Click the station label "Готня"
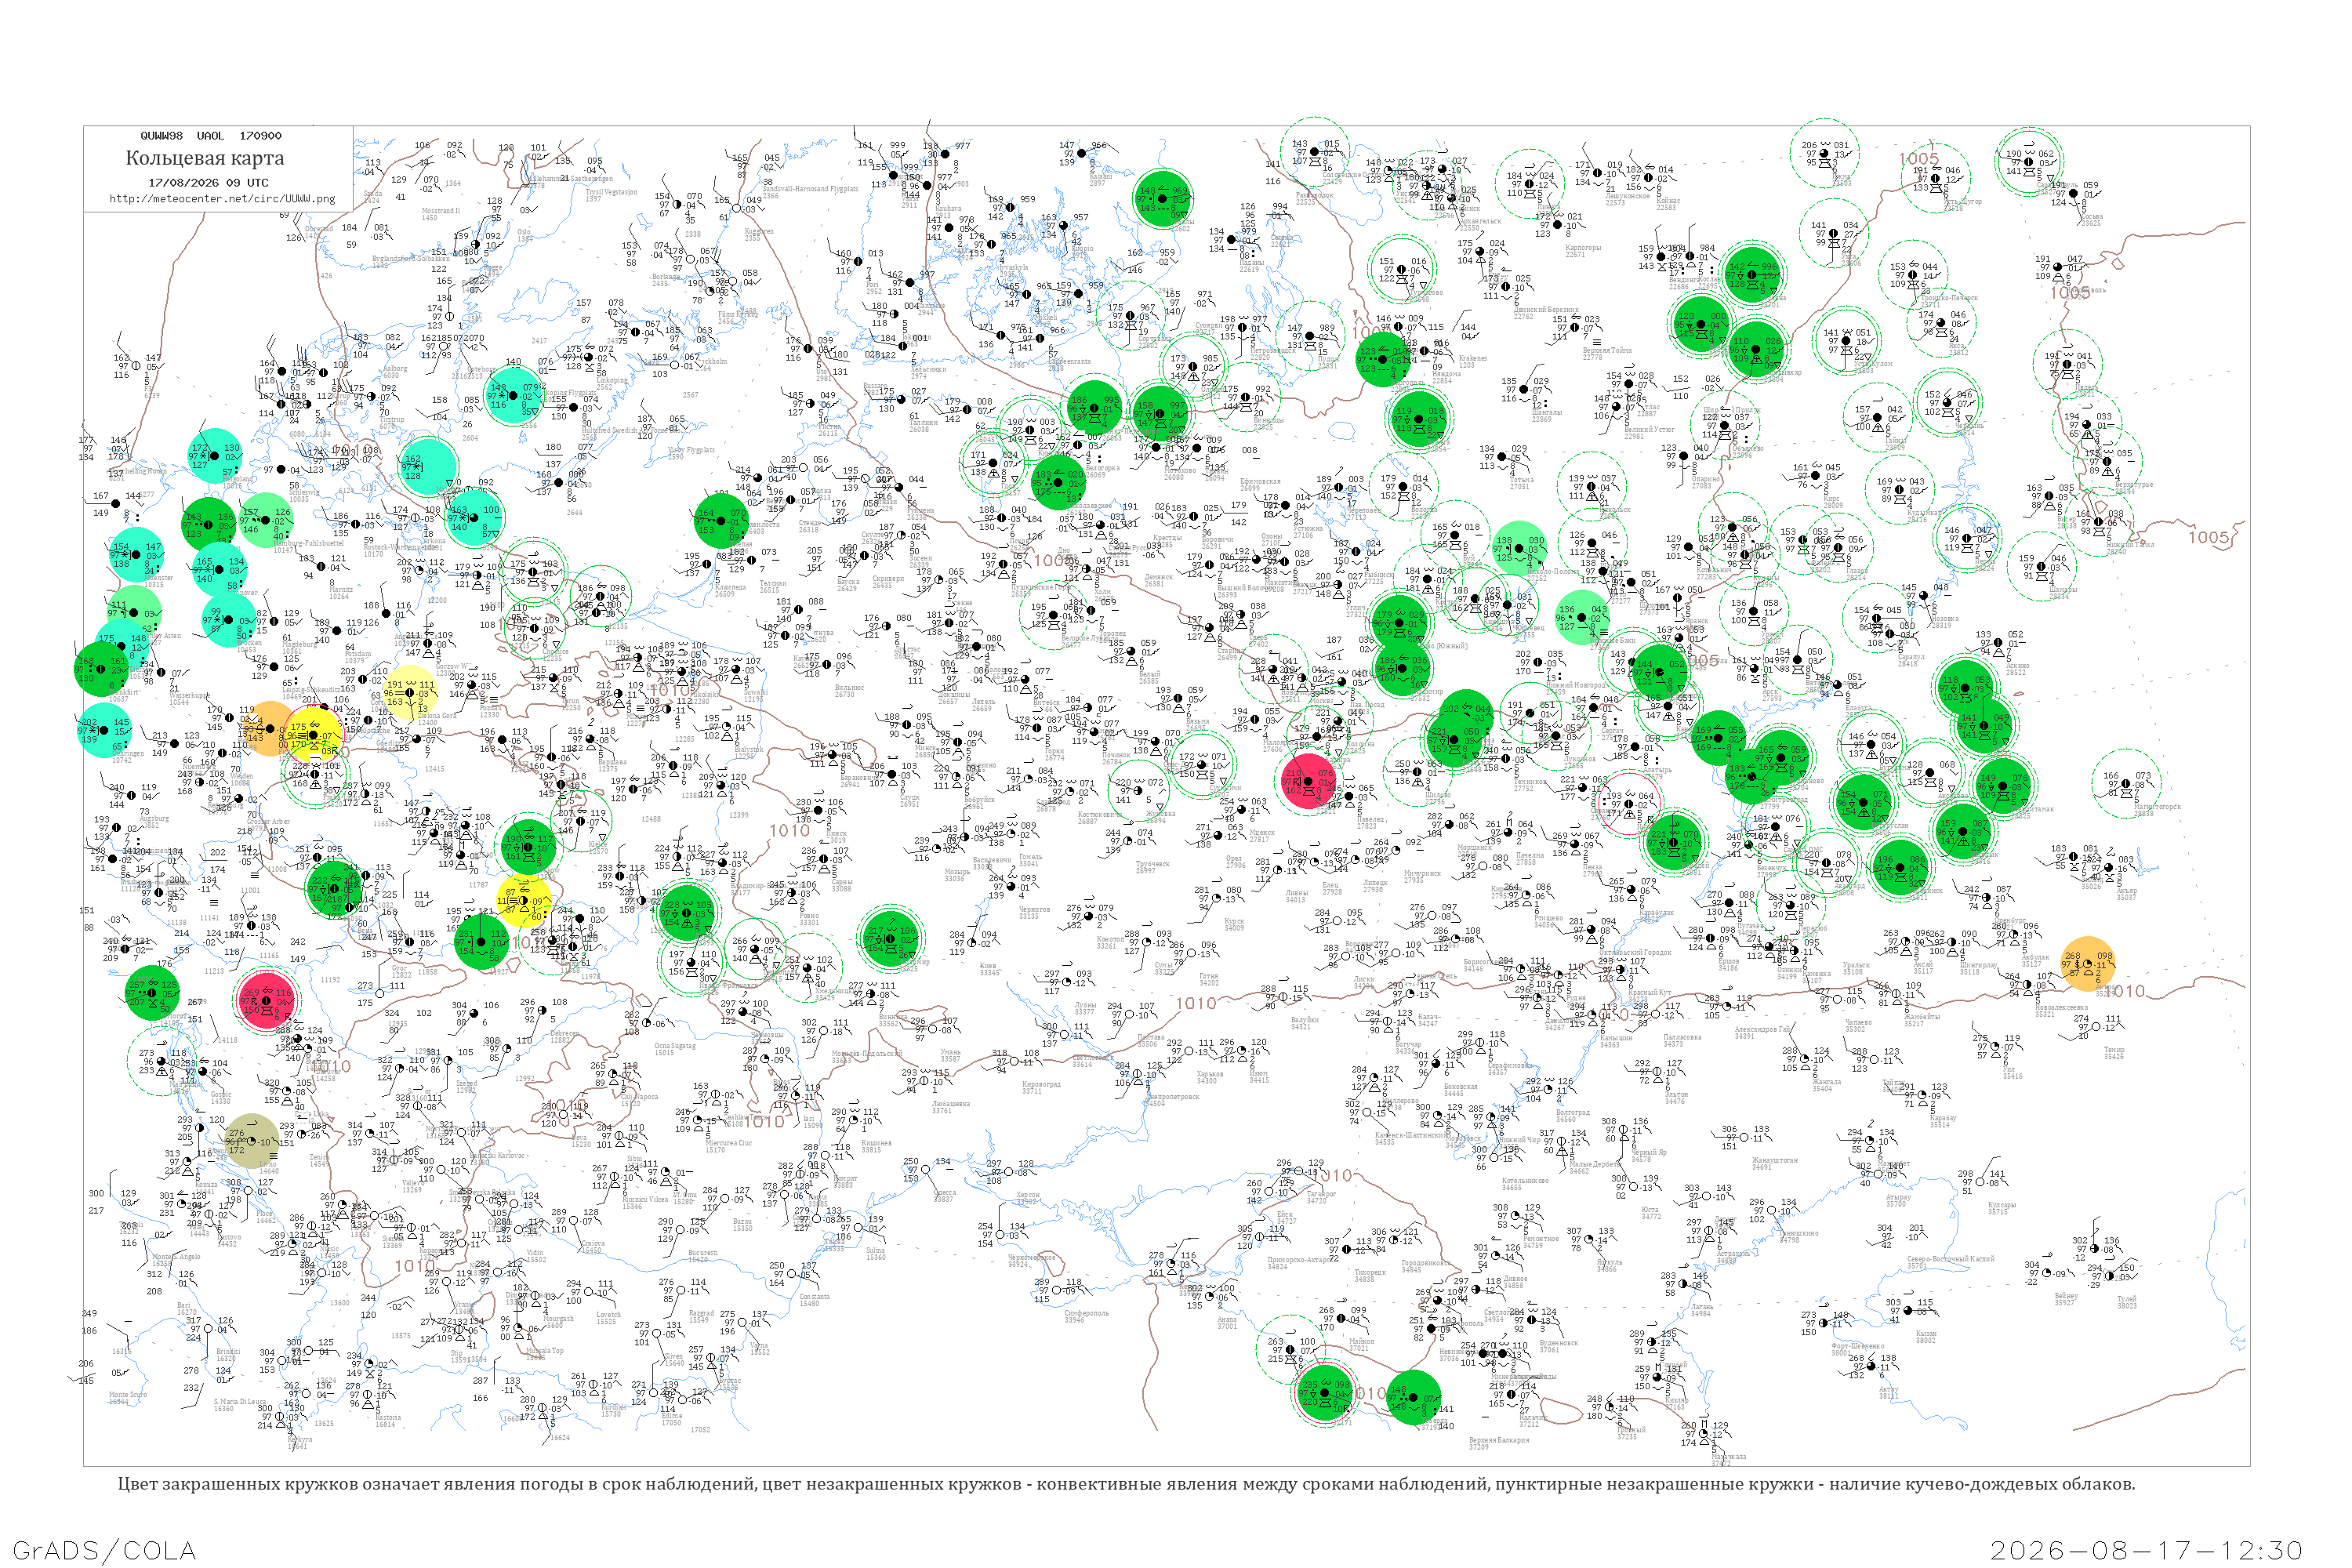This screenshot has height=1568, width=2352. click(x=1210, y=976)
